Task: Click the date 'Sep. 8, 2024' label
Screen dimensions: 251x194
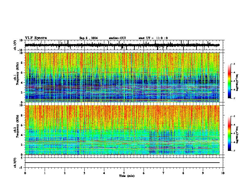Action: (88, 38)
